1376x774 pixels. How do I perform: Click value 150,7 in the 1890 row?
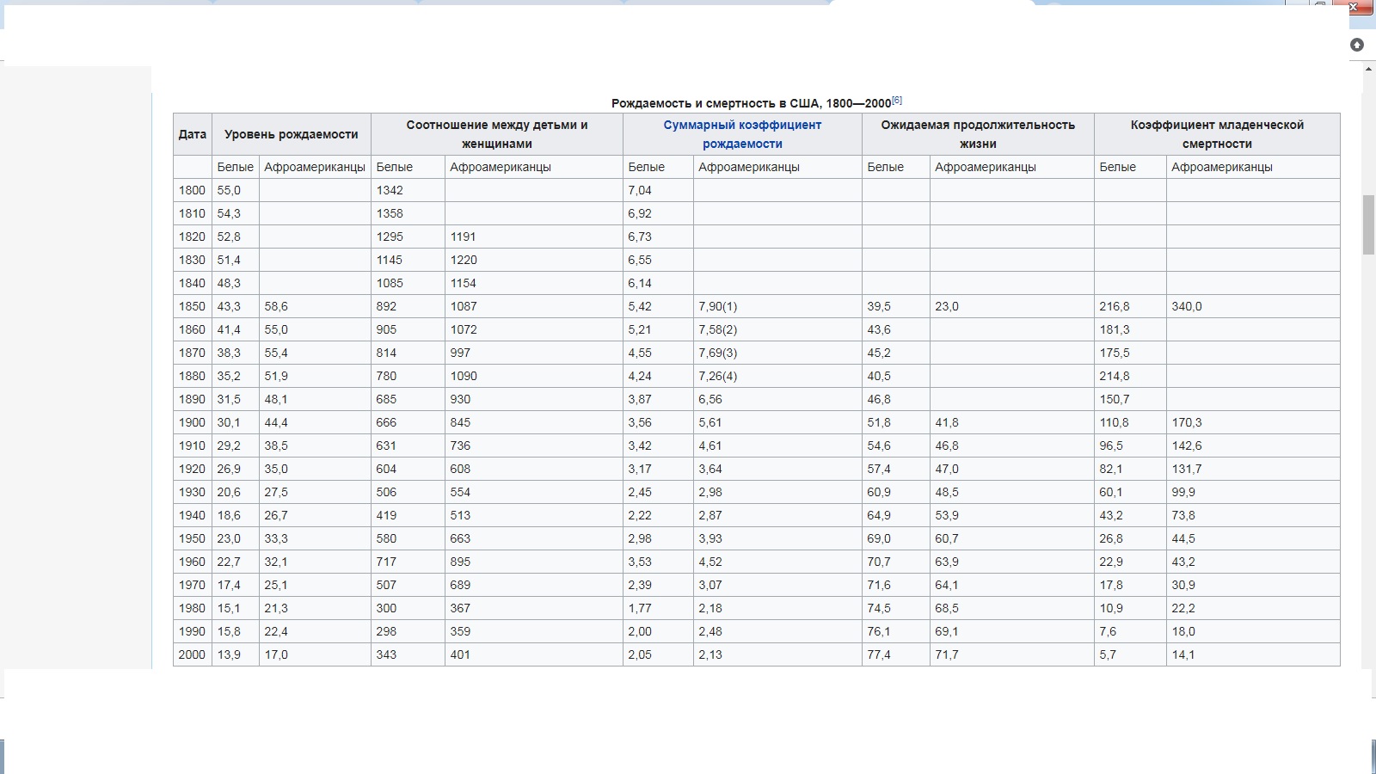pyautogui.click(x=1115, y=399)
